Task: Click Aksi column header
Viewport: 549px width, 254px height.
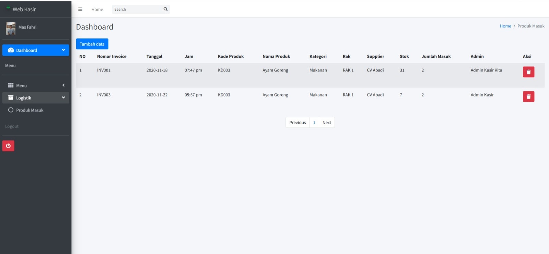Action: (527, 56)
